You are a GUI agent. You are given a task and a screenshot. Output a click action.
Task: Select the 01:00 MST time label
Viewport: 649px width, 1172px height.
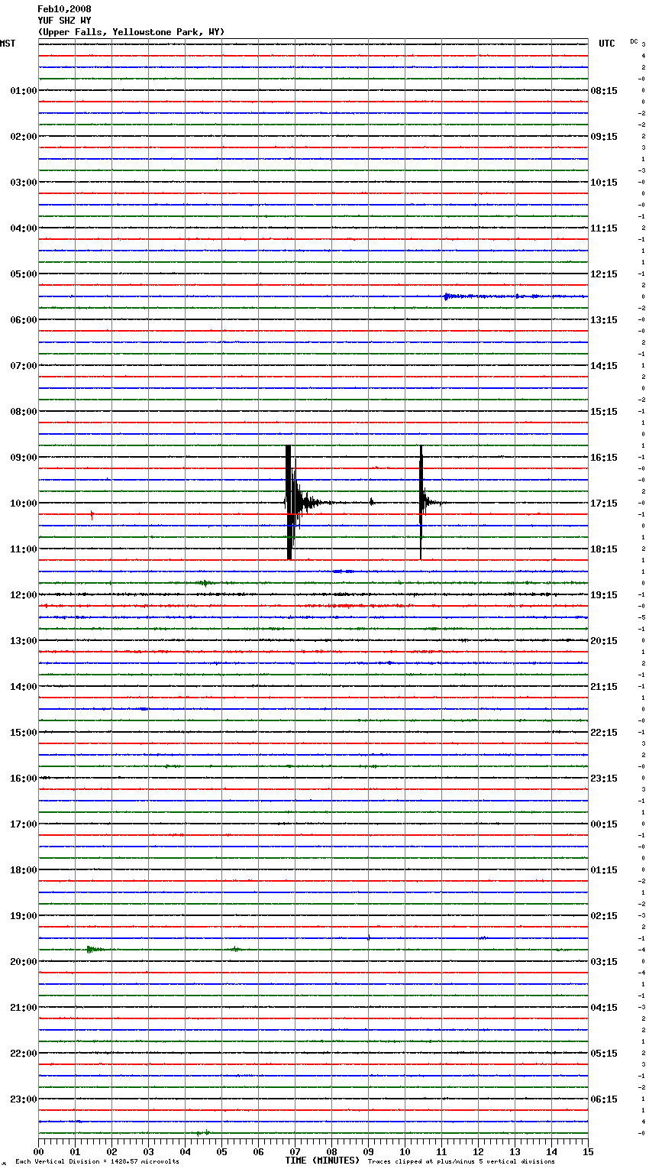[x=24, y=91]
